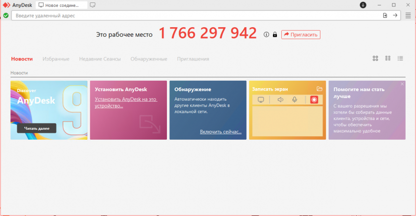Start recording with red record button
The height and width of the screenshot is (216, 416).
point(314,100)
